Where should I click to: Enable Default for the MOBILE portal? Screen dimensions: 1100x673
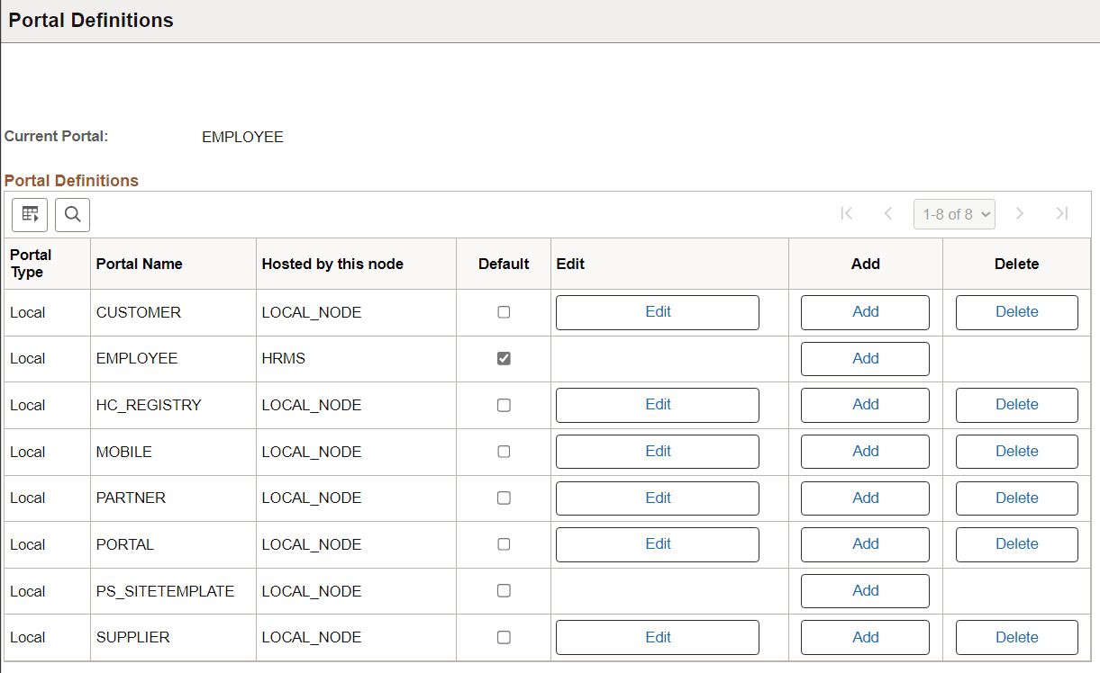(x=504, y=451)
